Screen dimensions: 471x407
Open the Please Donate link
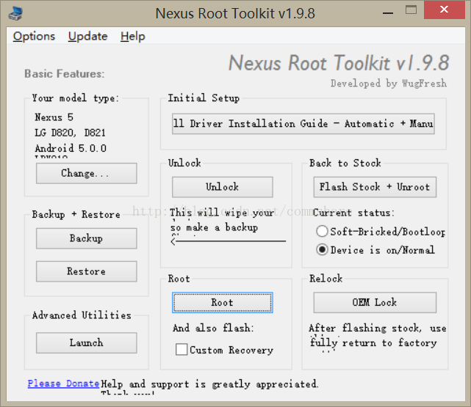pyautogui.click(x=63, y=384)
